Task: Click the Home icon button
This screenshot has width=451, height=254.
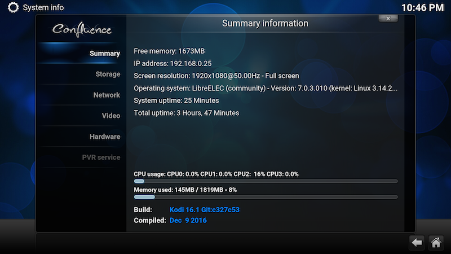Action: (435, 242)
